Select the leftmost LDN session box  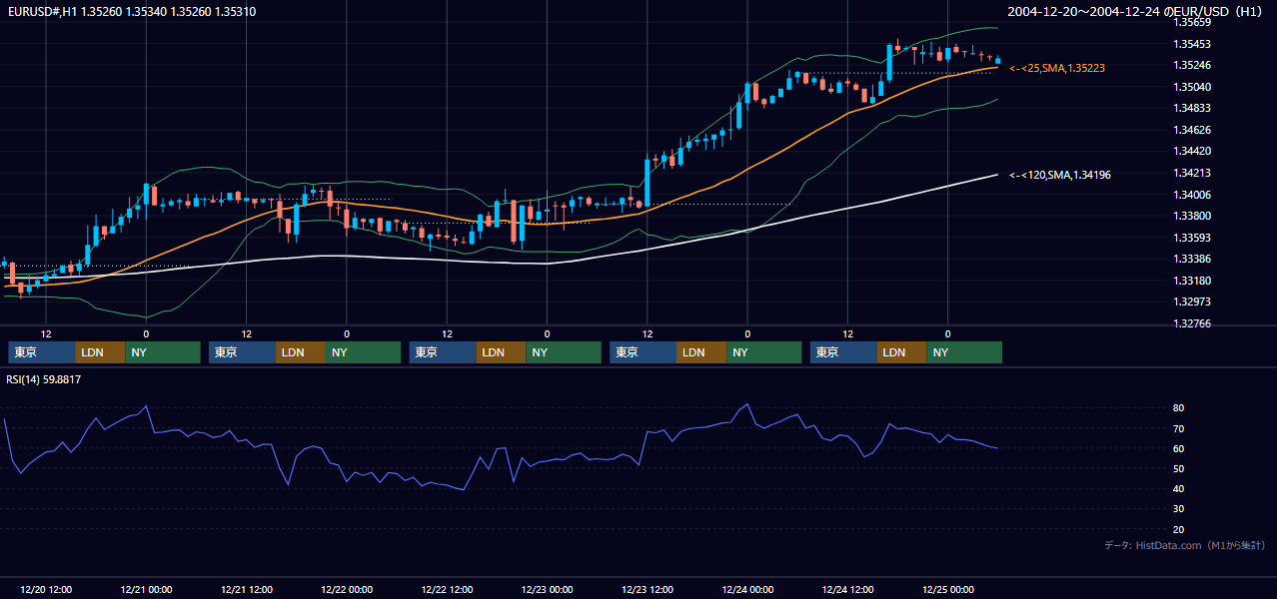(101, 352)
